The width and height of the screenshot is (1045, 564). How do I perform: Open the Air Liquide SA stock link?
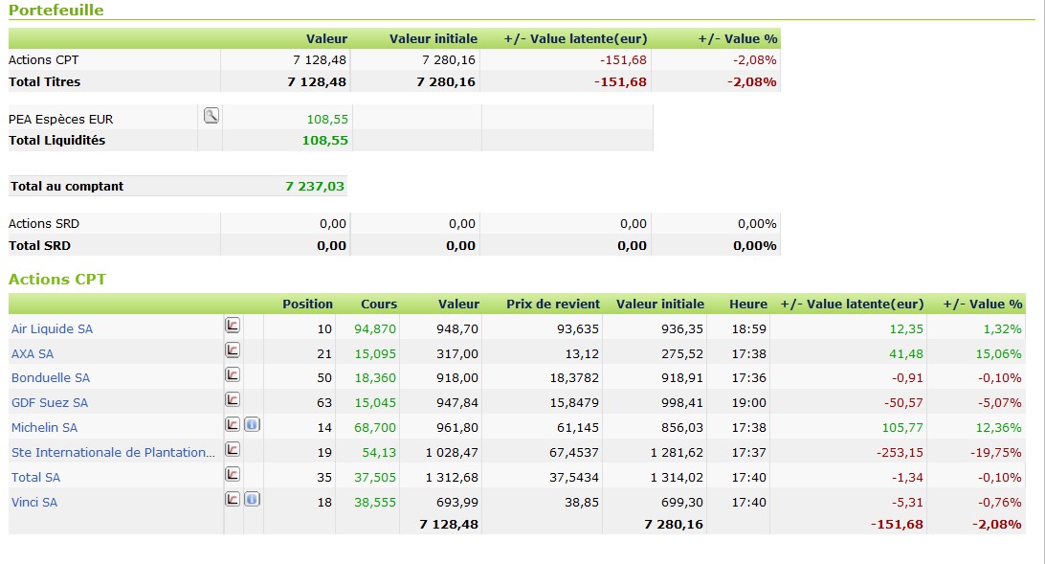(52, 329)
